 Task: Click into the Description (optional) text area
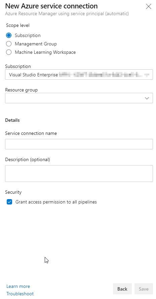tap(79, 174)
